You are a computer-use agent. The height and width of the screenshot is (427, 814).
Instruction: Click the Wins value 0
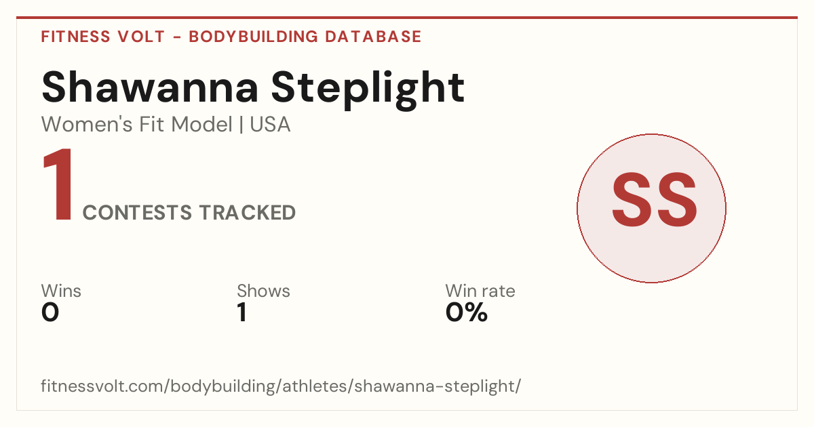(x=50, y=313)
